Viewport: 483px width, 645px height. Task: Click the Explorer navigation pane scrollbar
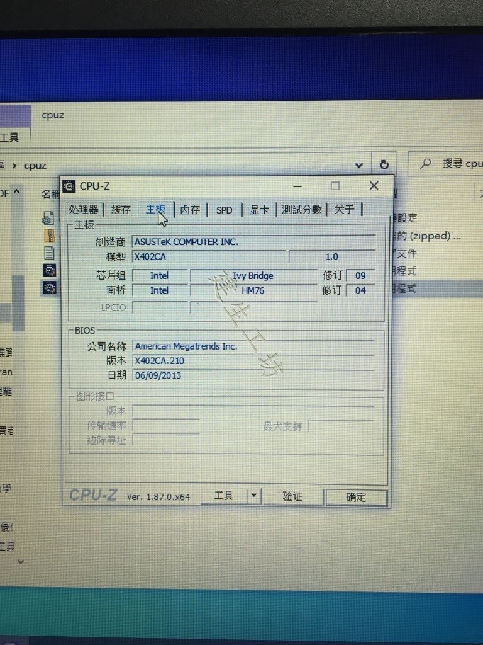18,302
